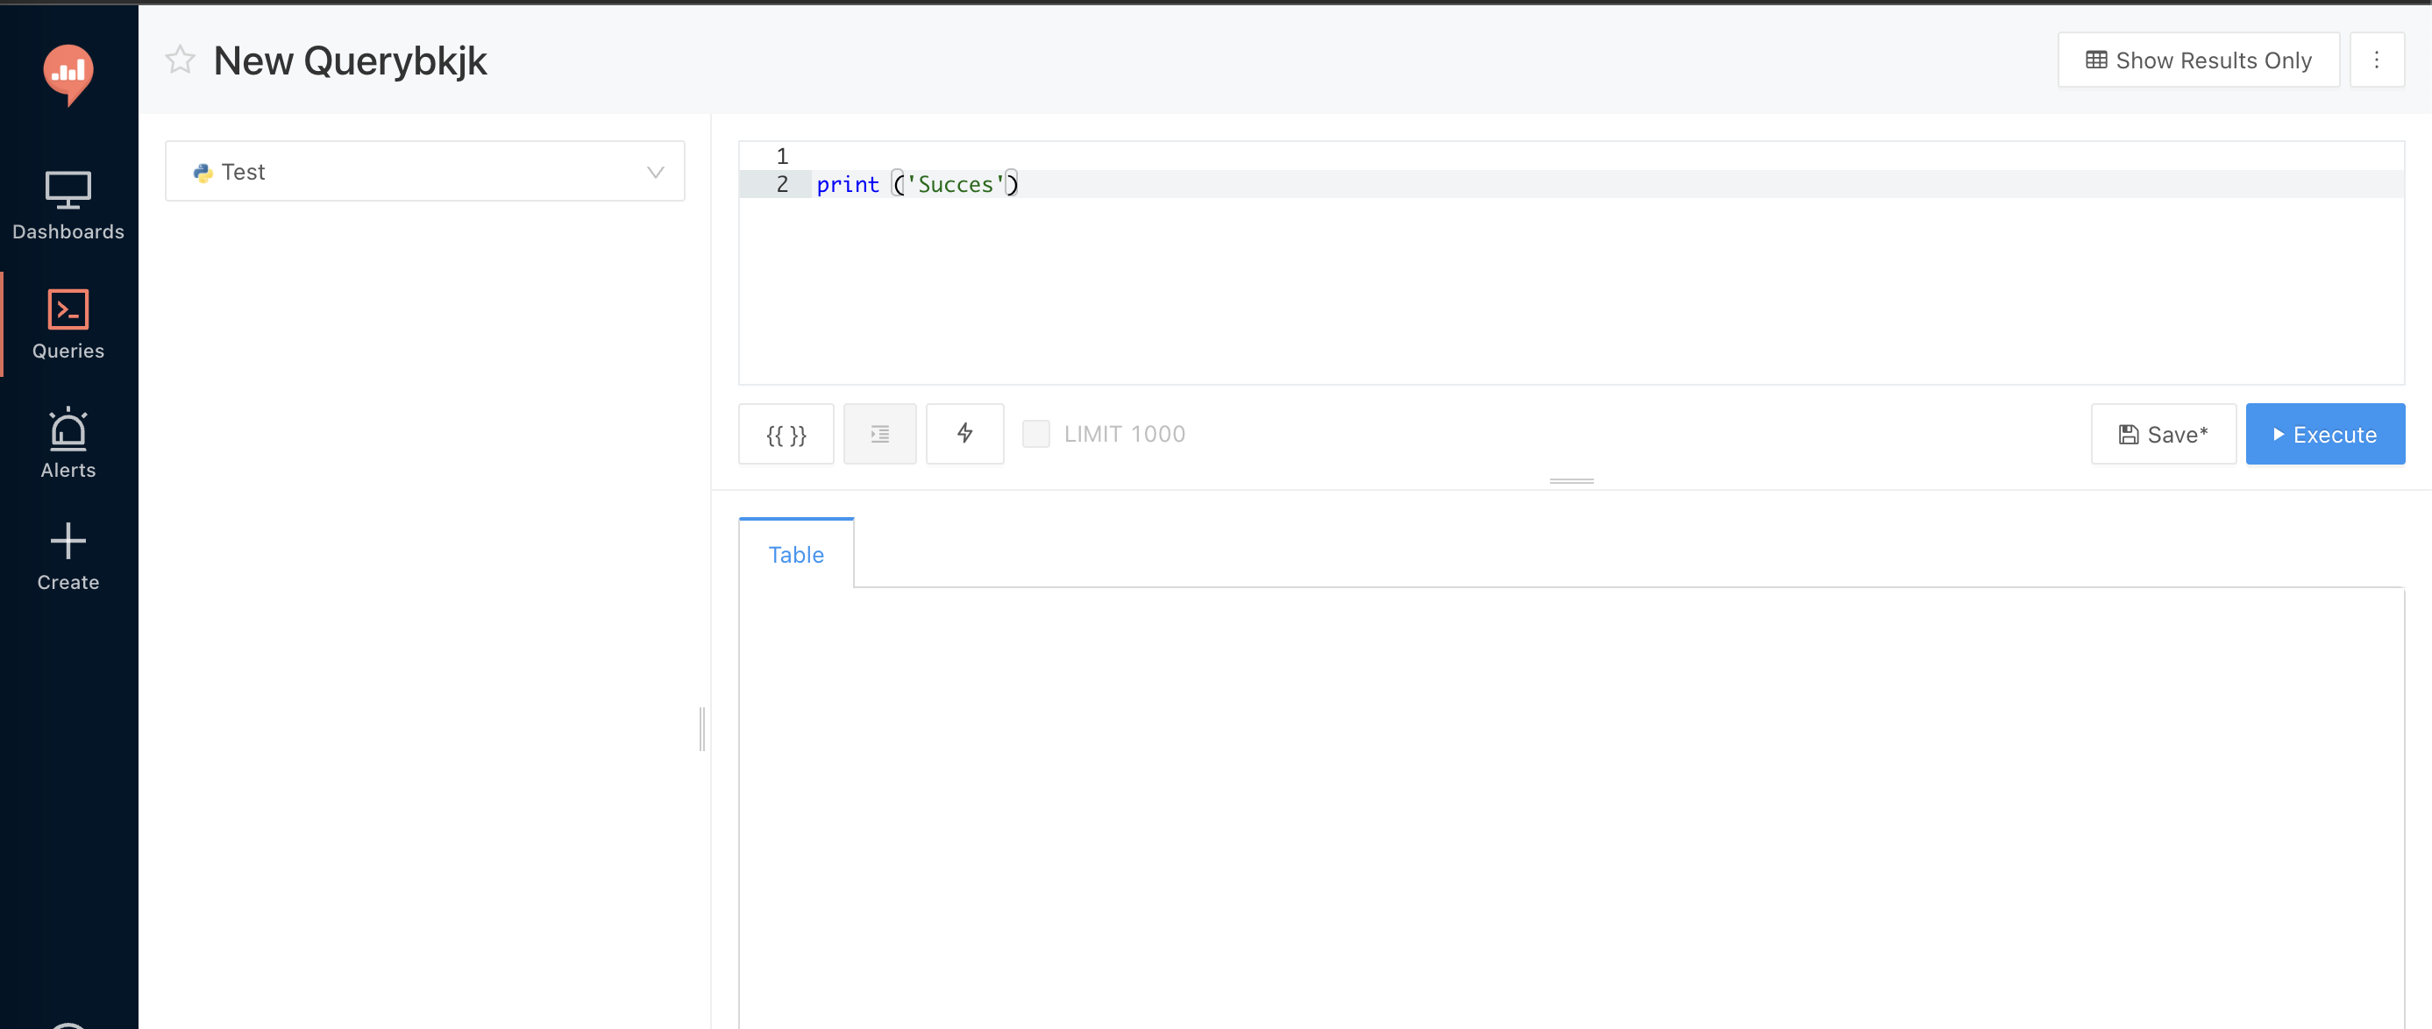Viewport: 2432px width, 1029px height.
Task: Go to Queries in the sidebar
Action: point(68,325)
